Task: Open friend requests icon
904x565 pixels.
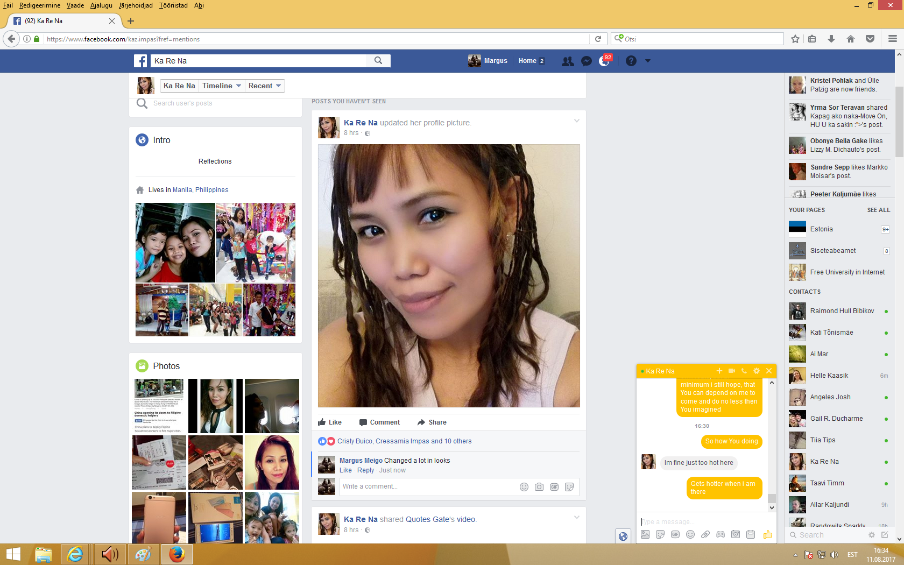Action: pos(568,61)
